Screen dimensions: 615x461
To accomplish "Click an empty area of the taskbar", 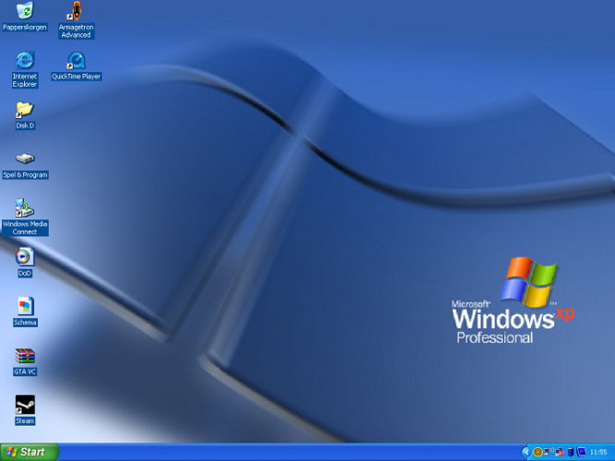I will (277, 453).
